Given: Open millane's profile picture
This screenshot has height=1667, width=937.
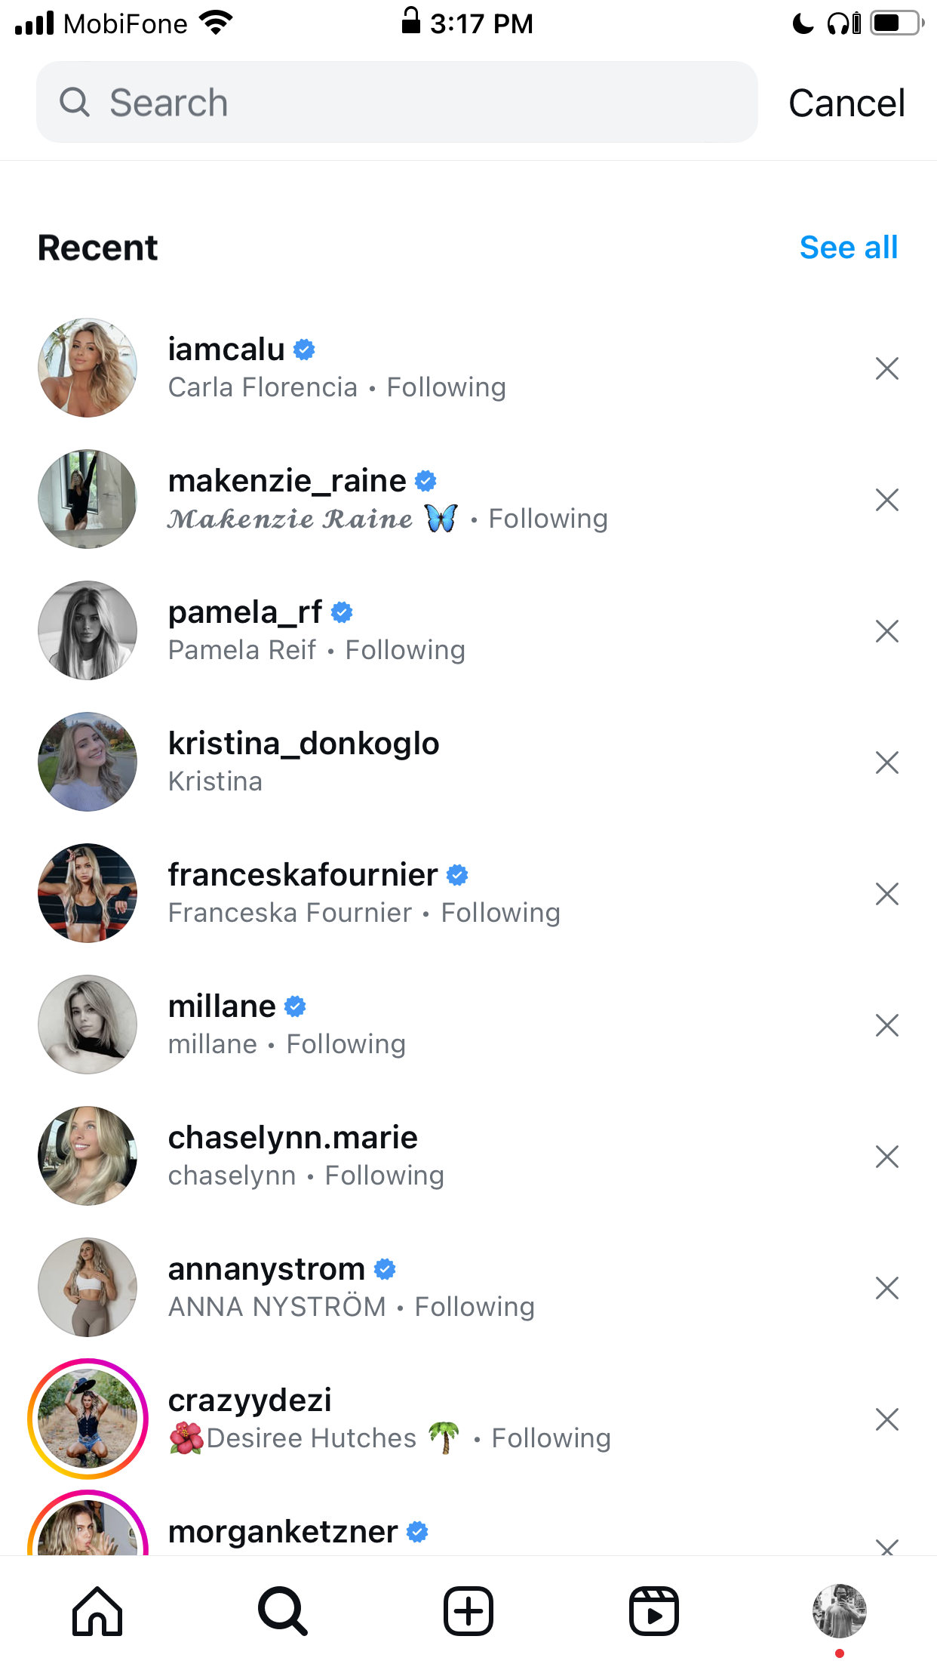Looking at the screenshot, I should coord(88,1025).
